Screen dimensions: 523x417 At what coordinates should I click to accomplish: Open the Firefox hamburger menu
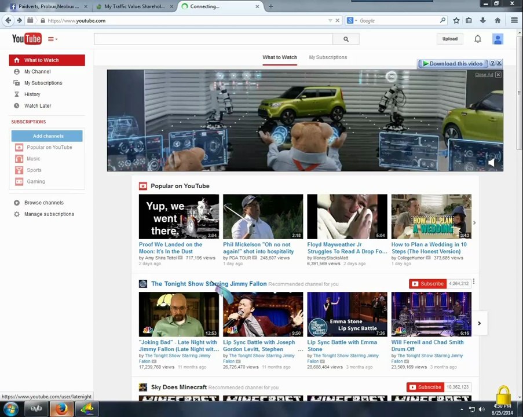click(514, 20)
